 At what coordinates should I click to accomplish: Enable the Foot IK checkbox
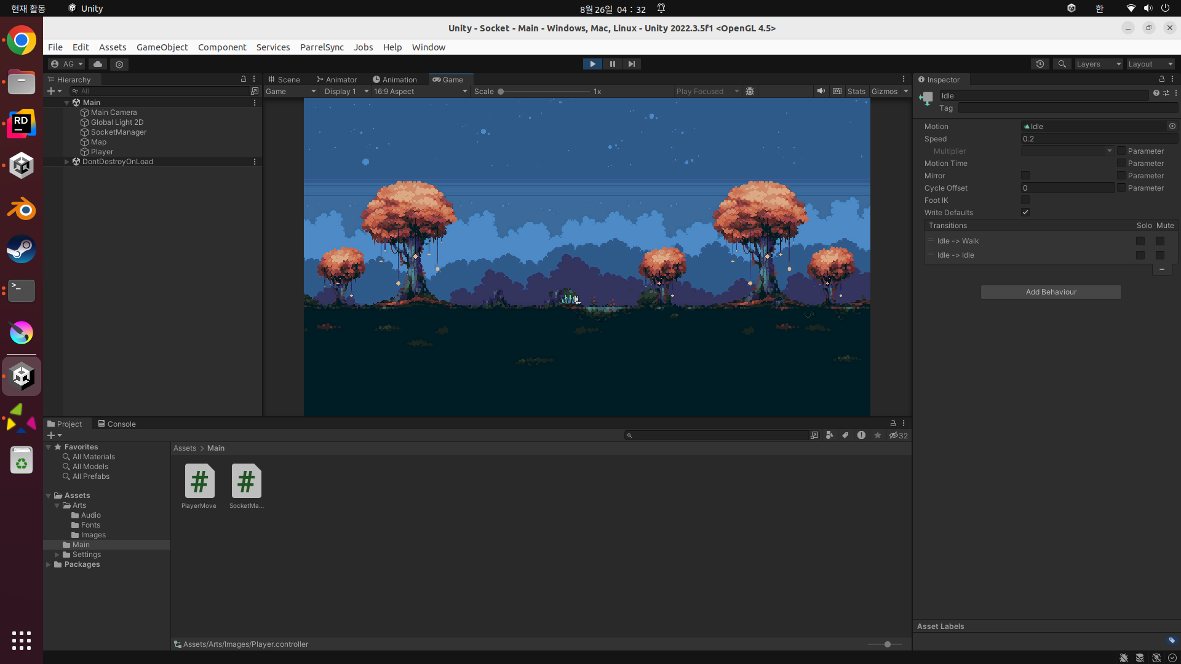tap(1025, 200)
